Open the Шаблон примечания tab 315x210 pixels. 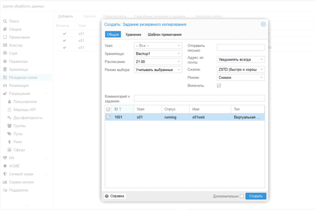164,35
